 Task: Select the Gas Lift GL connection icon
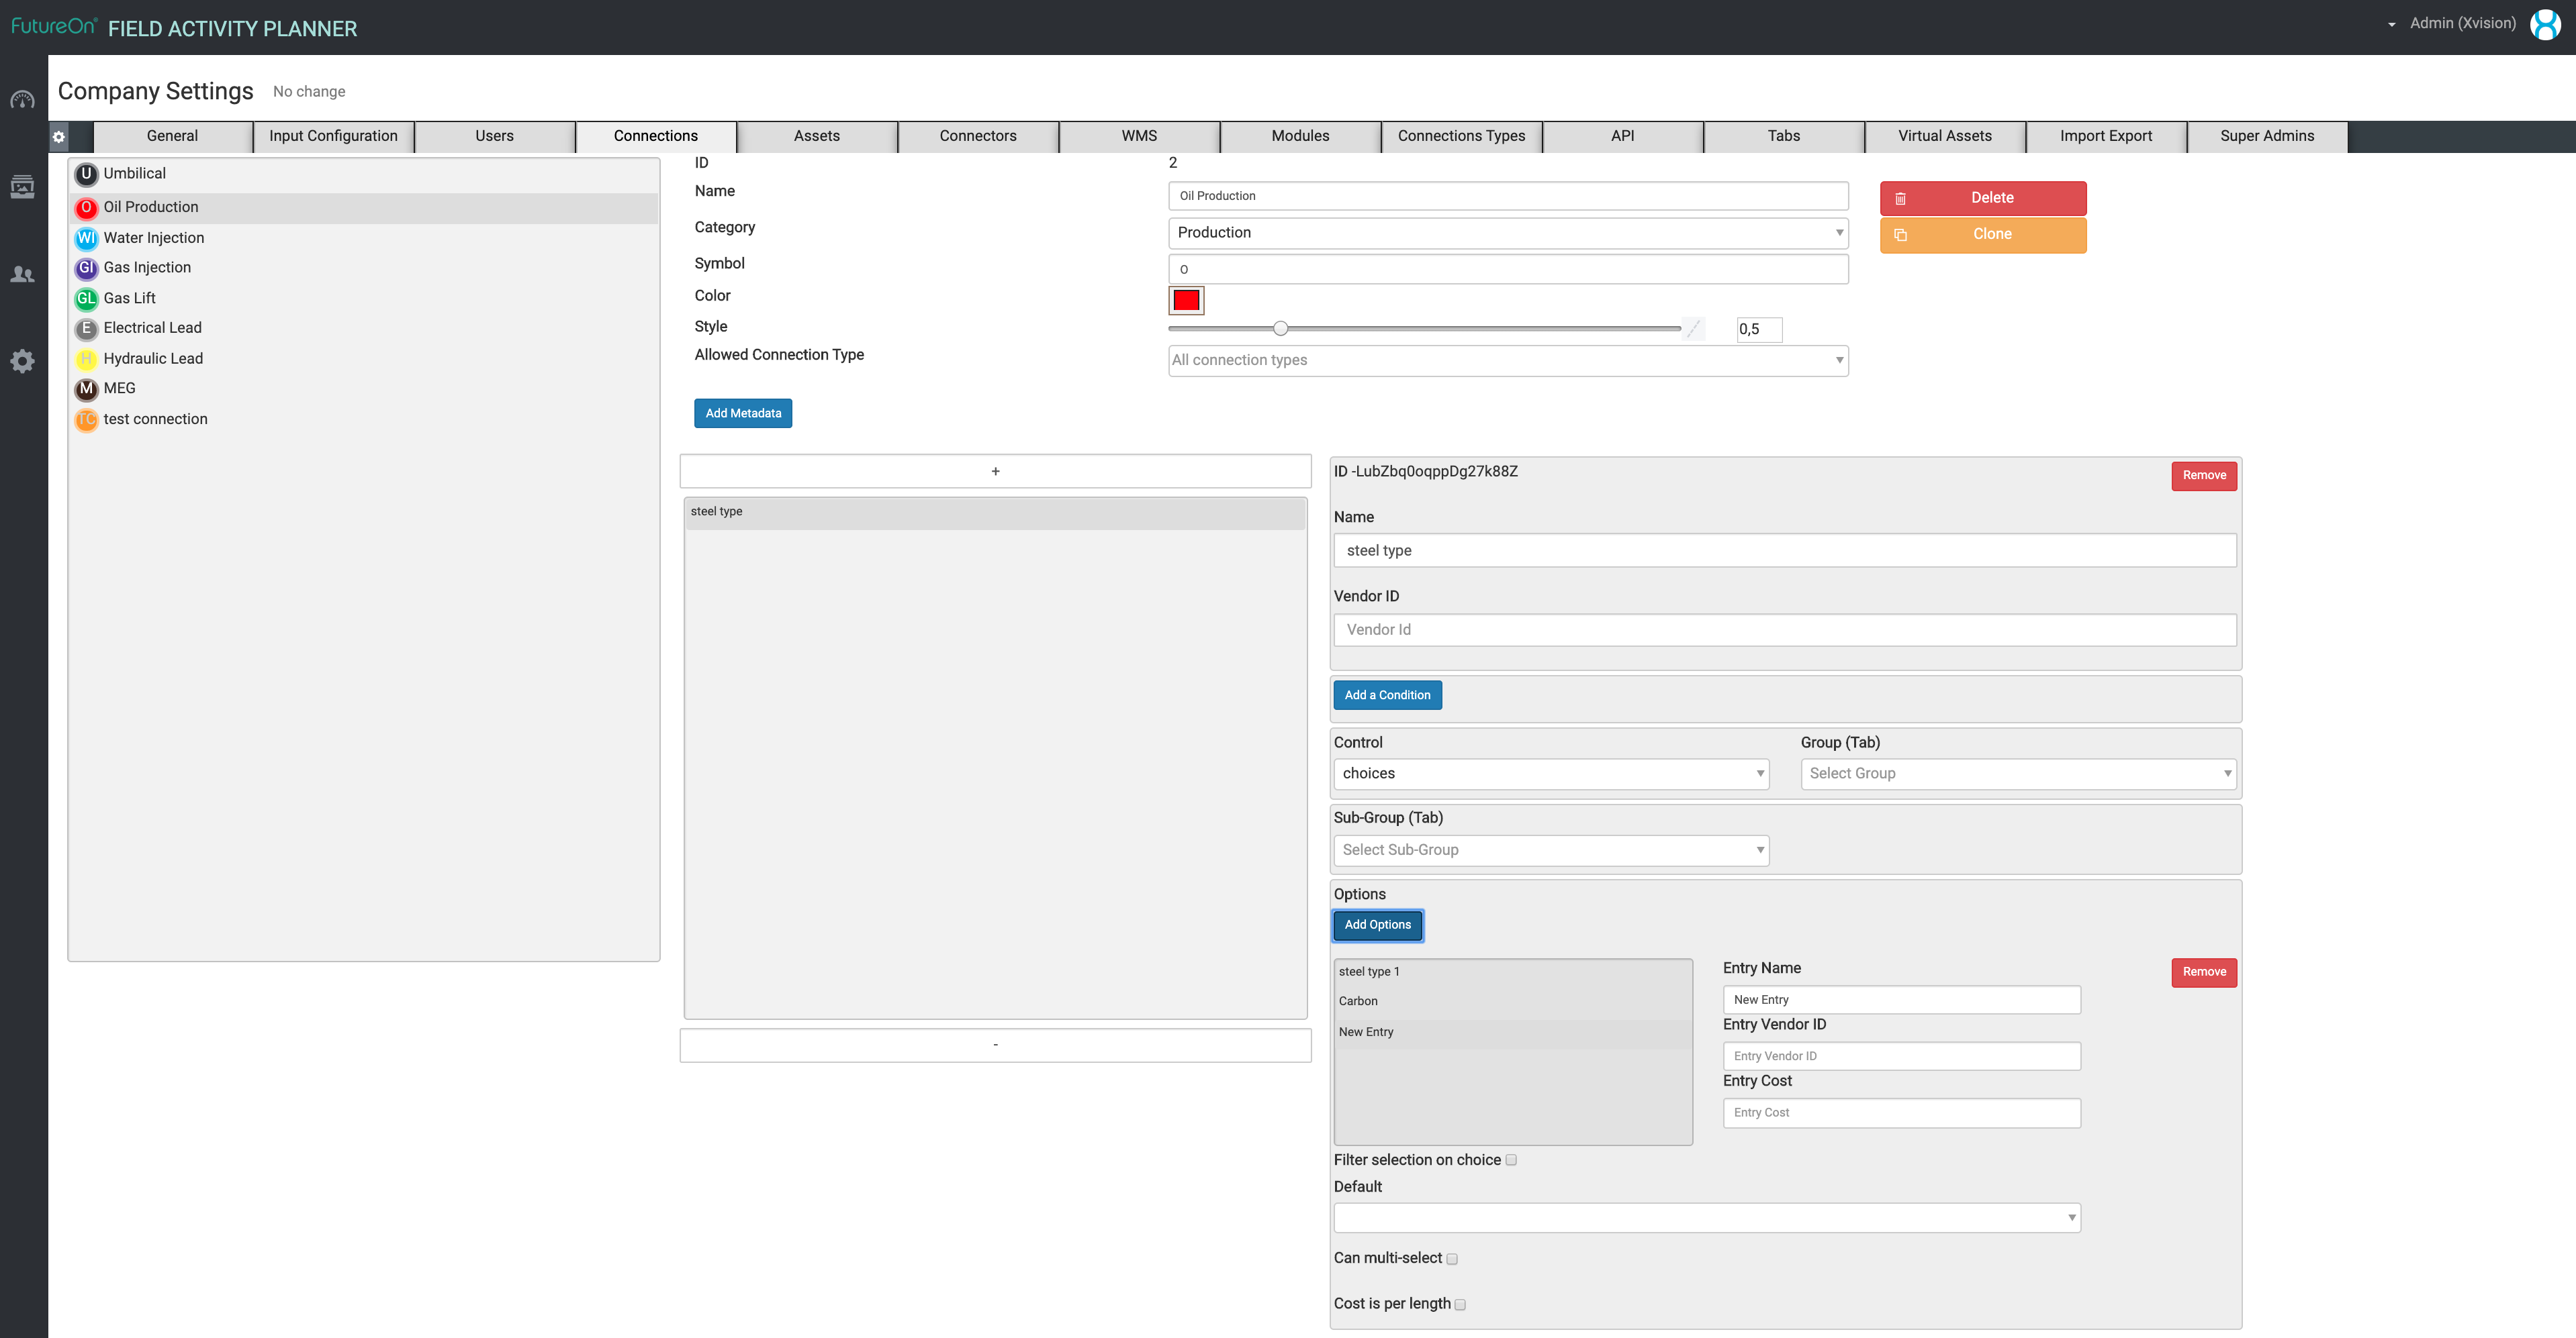click(x=86, y=299)
